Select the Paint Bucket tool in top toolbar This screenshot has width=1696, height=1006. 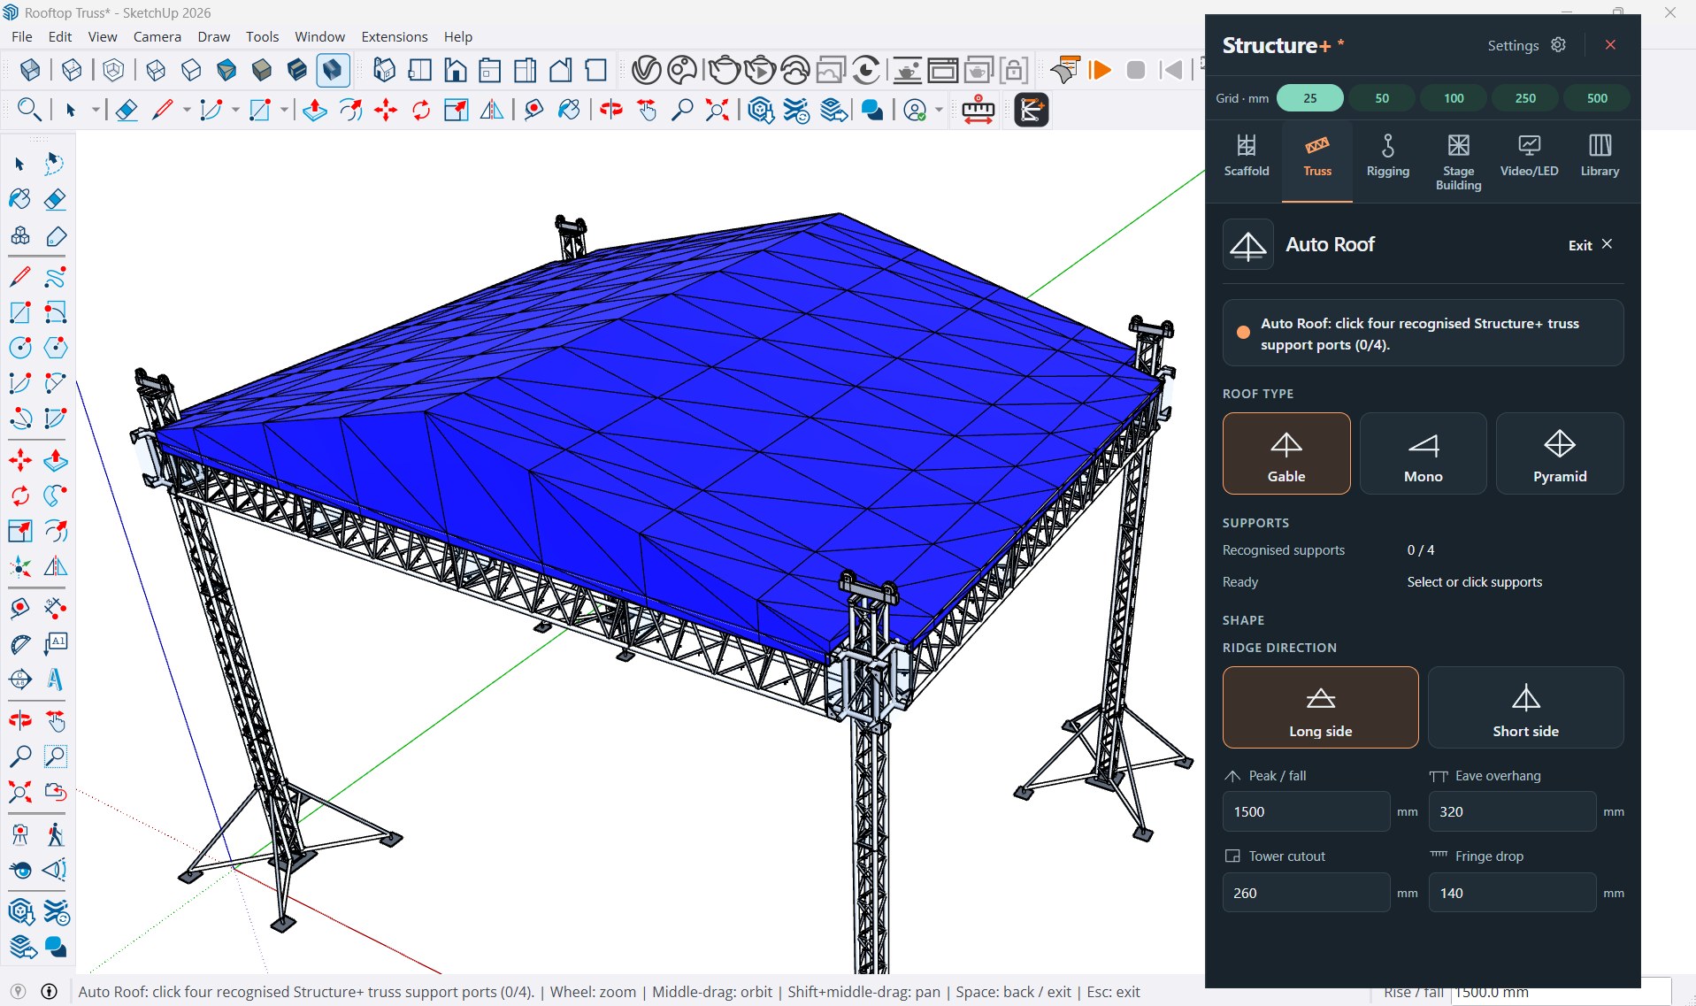tap(569, 110)
